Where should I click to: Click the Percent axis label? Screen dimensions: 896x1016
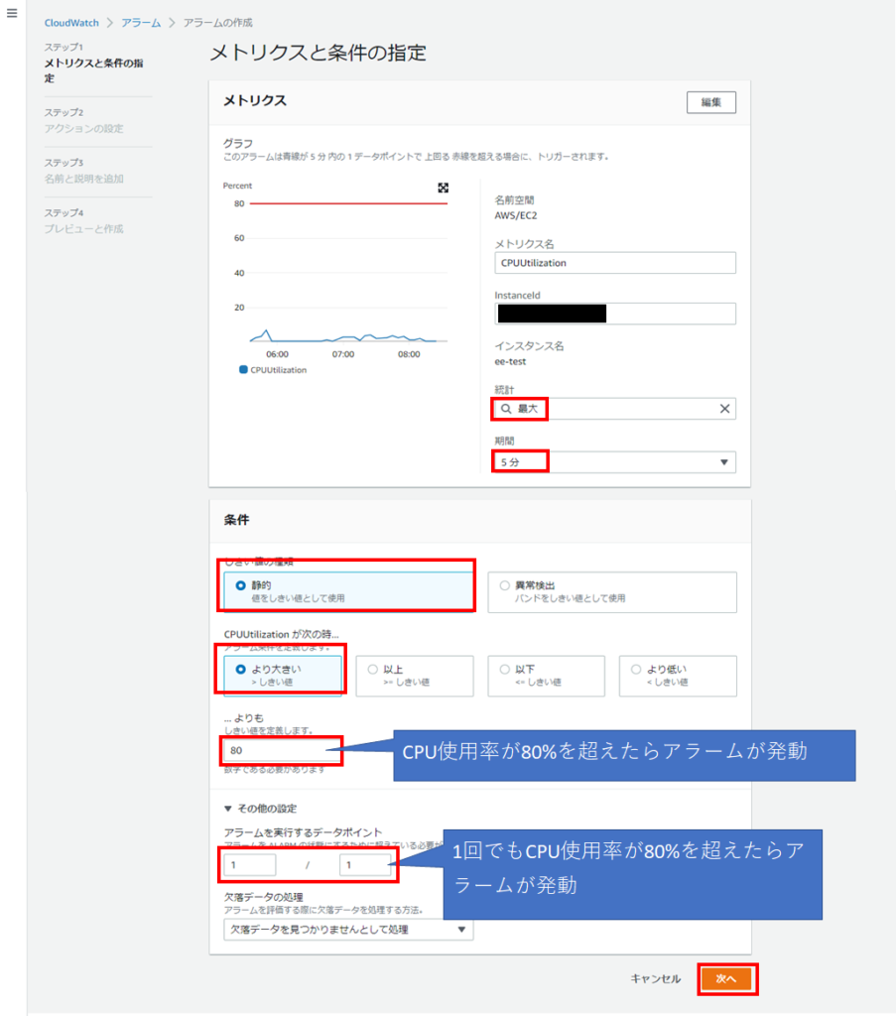coord(237,186)
